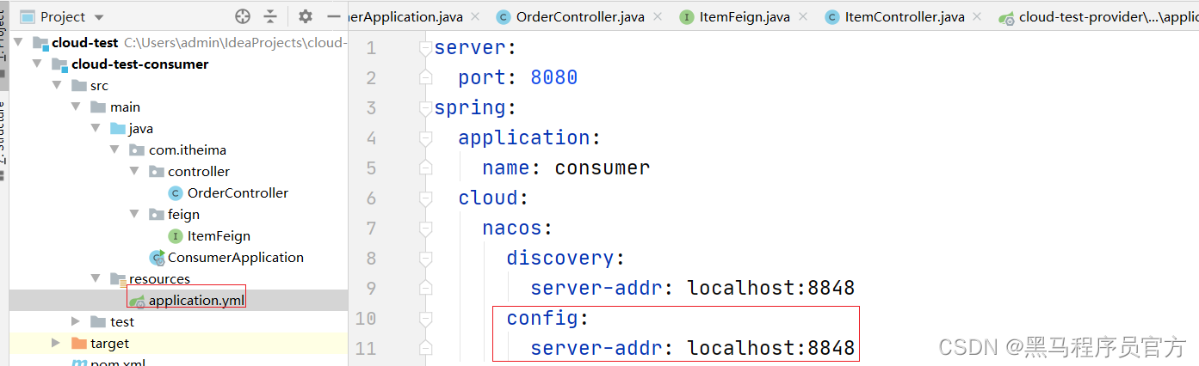Expand the target folder
Viewport: 1199px width, 366px height.
[x=56, y=343]
